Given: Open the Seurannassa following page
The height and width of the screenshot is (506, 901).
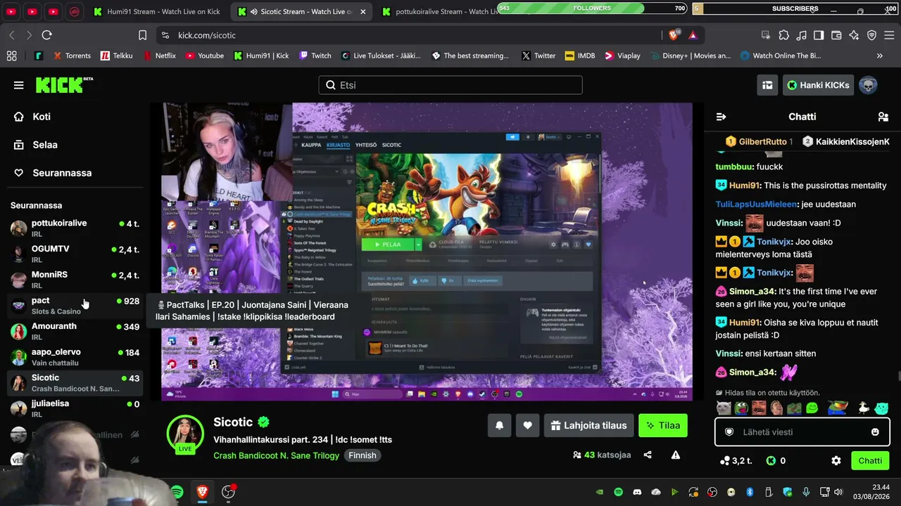Looking at the screenshot, I should (62, 173).
